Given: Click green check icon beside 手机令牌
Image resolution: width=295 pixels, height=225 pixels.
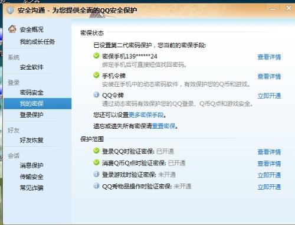Looking at the screenshot, I should pyautogui.click(x=96, y=75).
